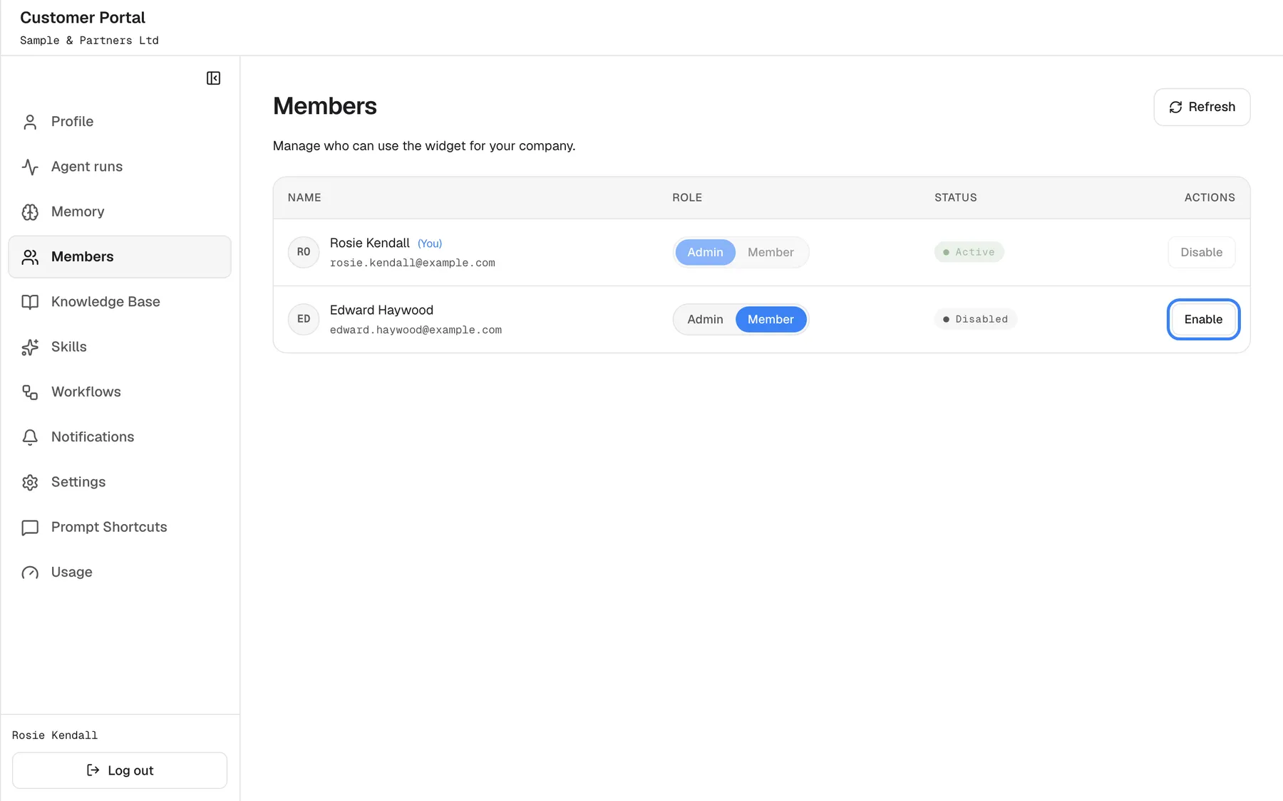
Task: Click the Memory brain icon
Action: coord(30,212)
